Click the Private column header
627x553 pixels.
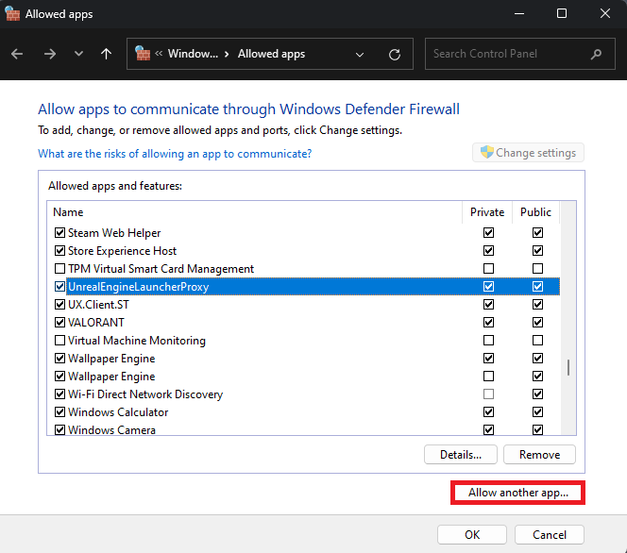pyautogui.click(x=487, y=212)
